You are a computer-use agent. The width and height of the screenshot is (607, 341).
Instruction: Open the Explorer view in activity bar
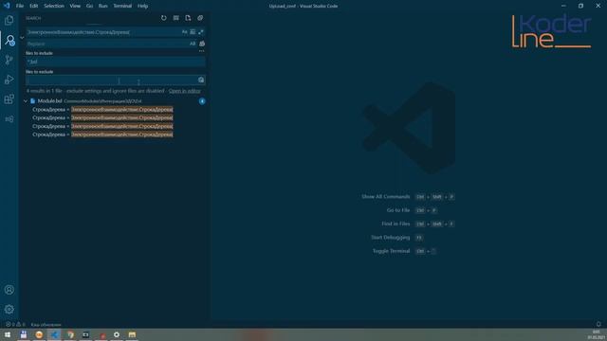tap(9, 20)
